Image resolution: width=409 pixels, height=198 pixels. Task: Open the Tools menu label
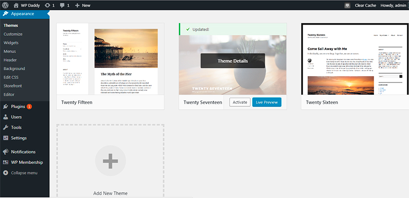coord(16,127)
